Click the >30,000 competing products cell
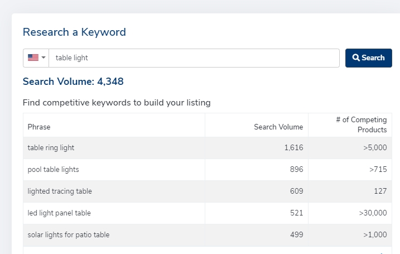Viewport: 400px width, 254px height. (x=372, y=213)
